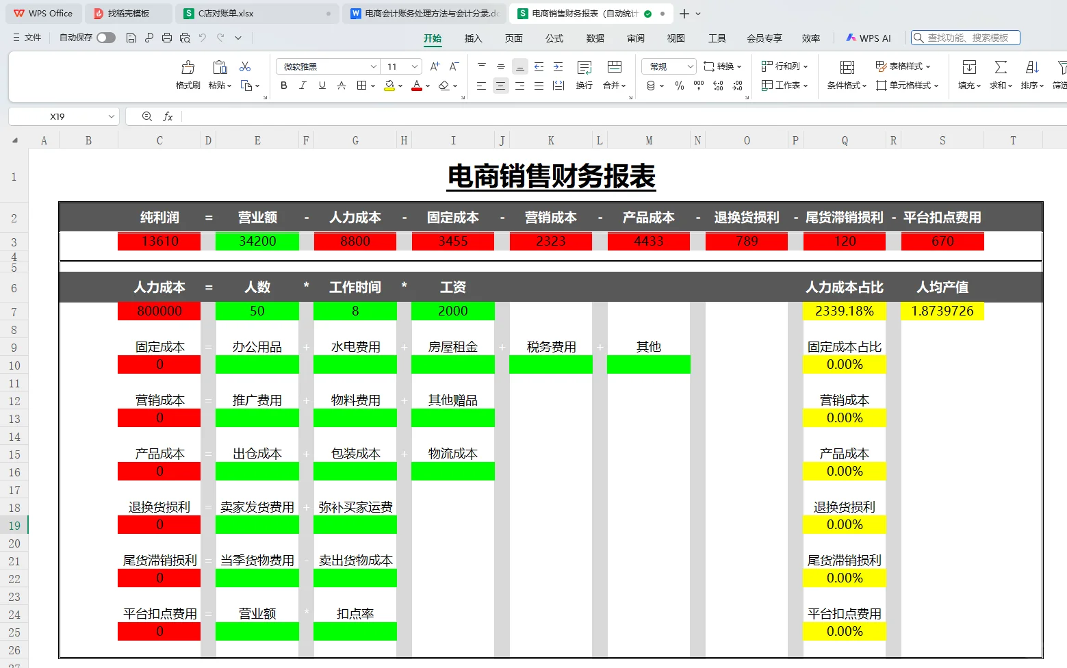Screen dimensions: 1067x668
Task: Apply strikethrough formatting
Action: [342, 86]
